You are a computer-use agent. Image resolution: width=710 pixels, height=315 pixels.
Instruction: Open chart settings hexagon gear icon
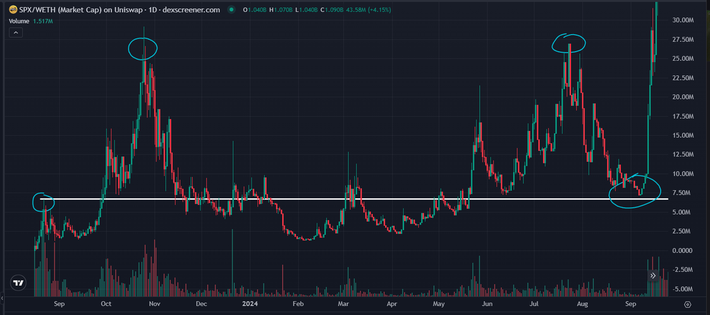tap(687, 304)
